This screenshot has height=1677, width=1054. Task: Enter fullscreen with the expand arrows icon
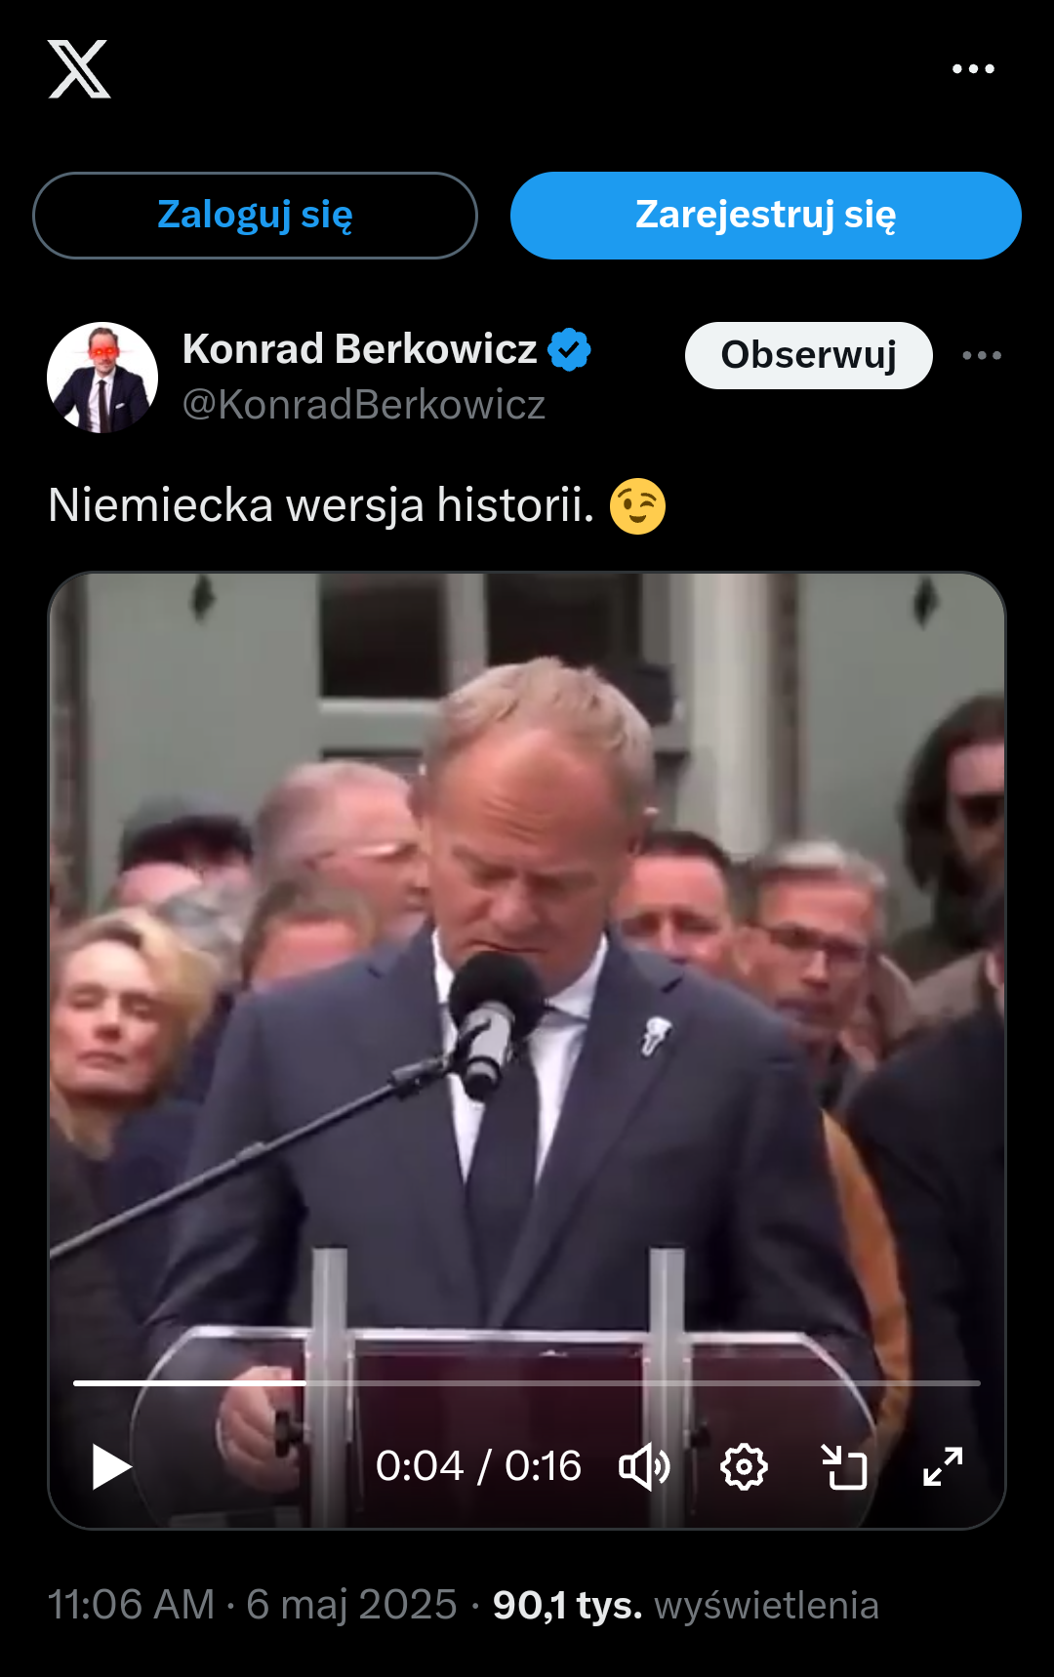[x=943, y=1466]
